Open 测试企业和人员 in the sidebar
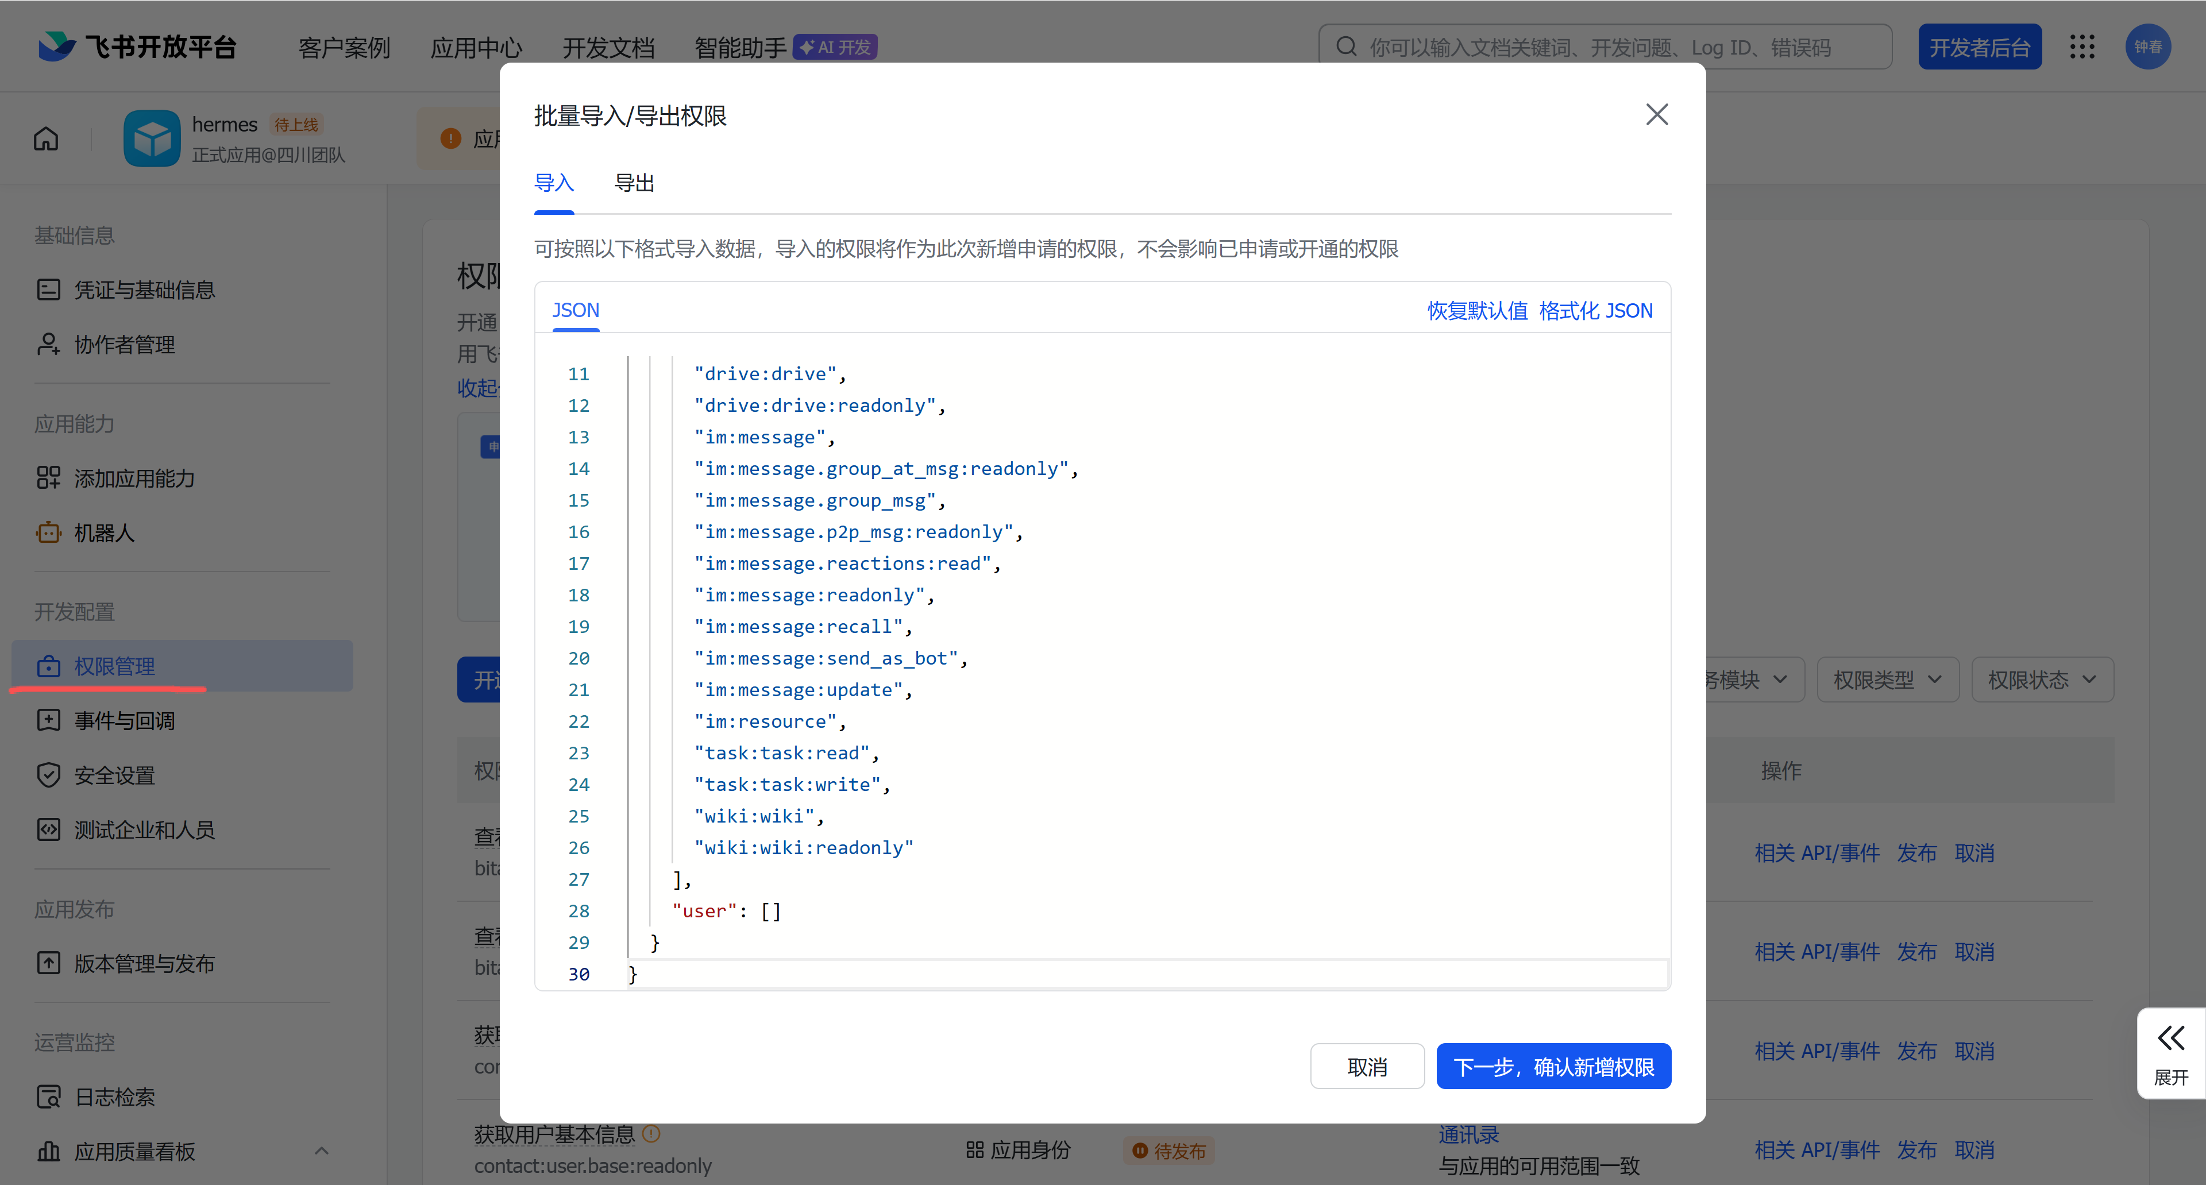 tap(183, 829)
